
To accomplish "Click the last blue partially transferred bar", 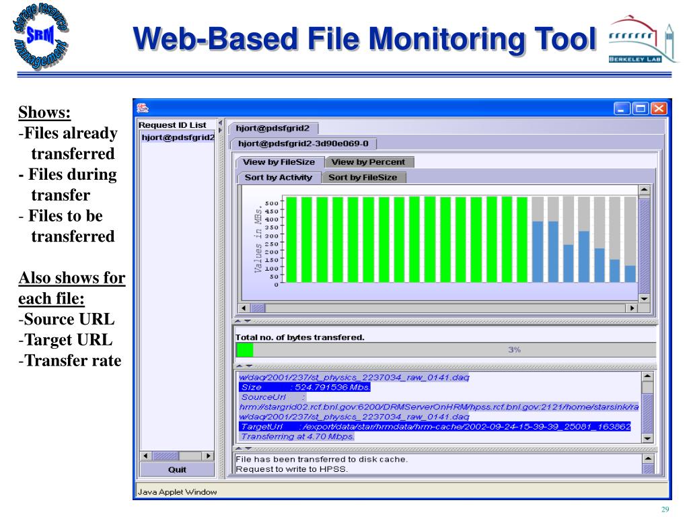I will click(x=630, y=274).
